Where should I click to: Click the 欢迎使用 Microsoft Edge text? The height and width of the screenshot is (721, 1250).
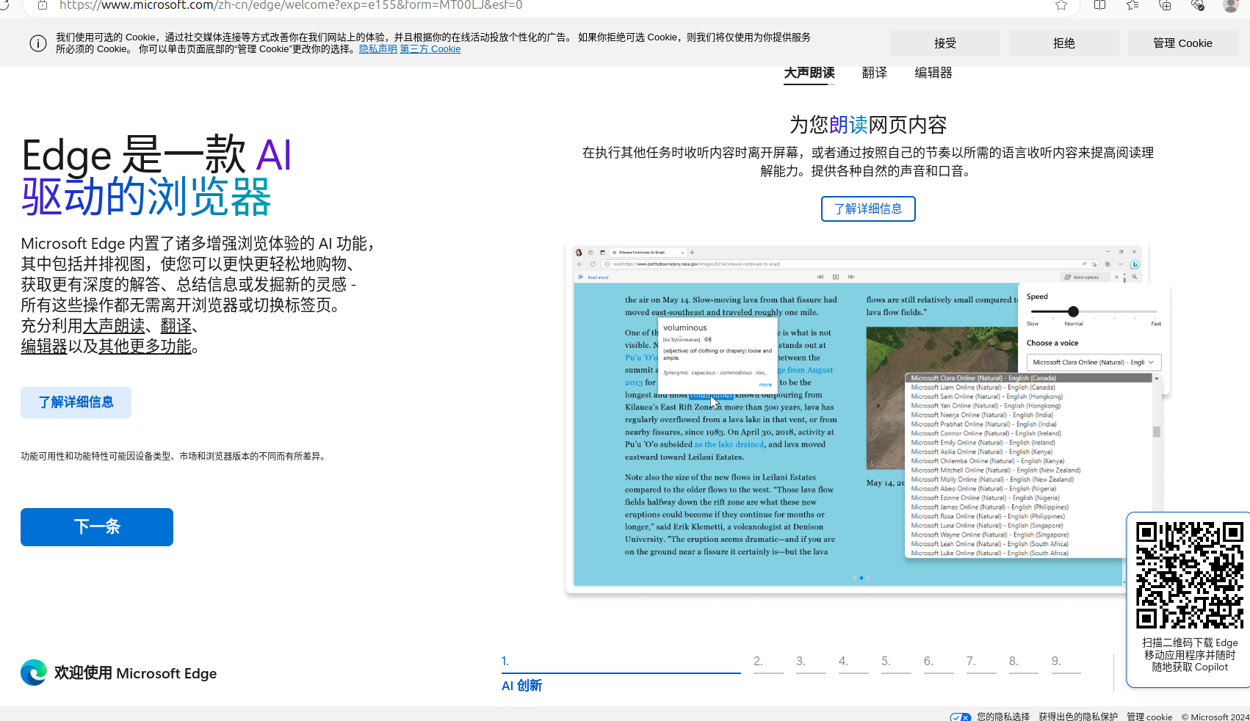[x=135, y=673]
